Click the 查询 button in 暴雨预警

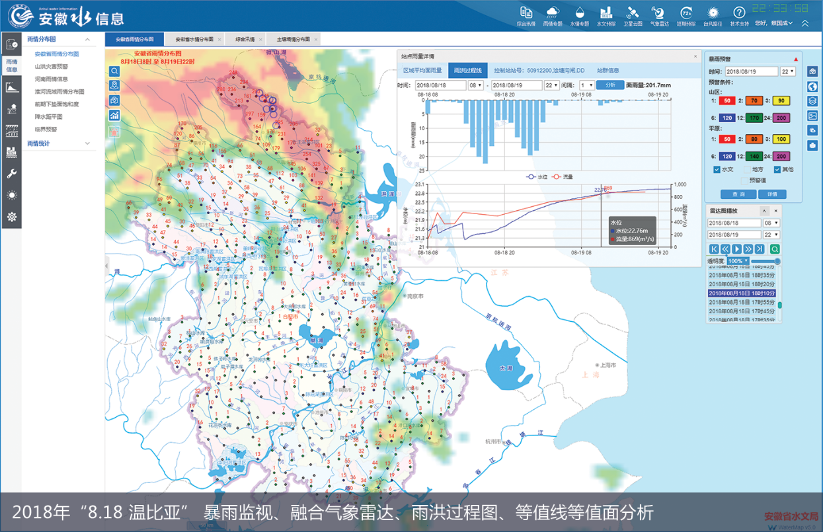coord(738,194)
